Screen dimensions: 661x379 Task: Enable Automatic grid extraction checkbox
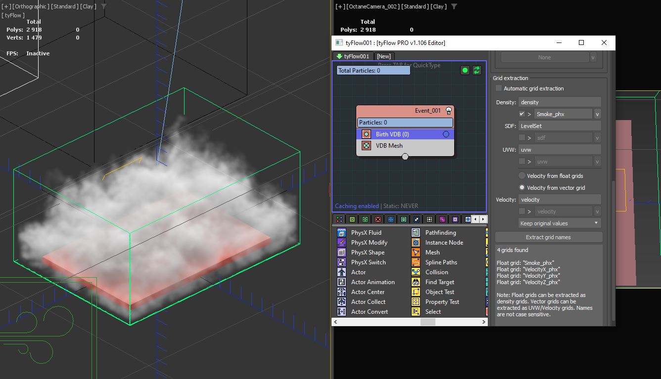[499, 88]
